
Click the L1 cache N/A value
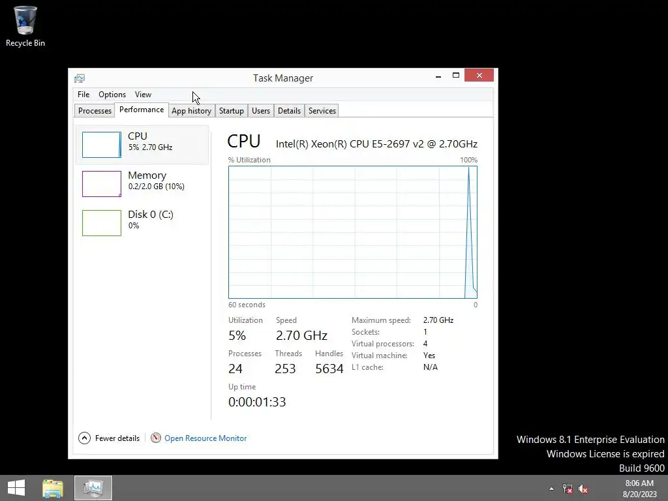tap(431, 367)
